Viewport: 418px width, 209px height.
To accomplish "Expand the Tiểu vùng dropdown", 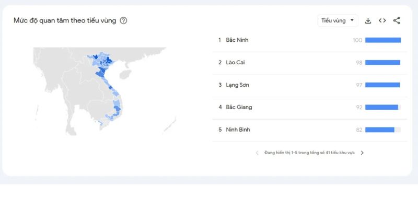I will (x=338, y=20).
